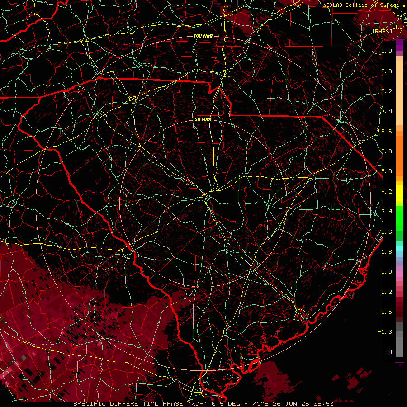Click the 1.8 scale value
The image size is (407, 407).
387,252
